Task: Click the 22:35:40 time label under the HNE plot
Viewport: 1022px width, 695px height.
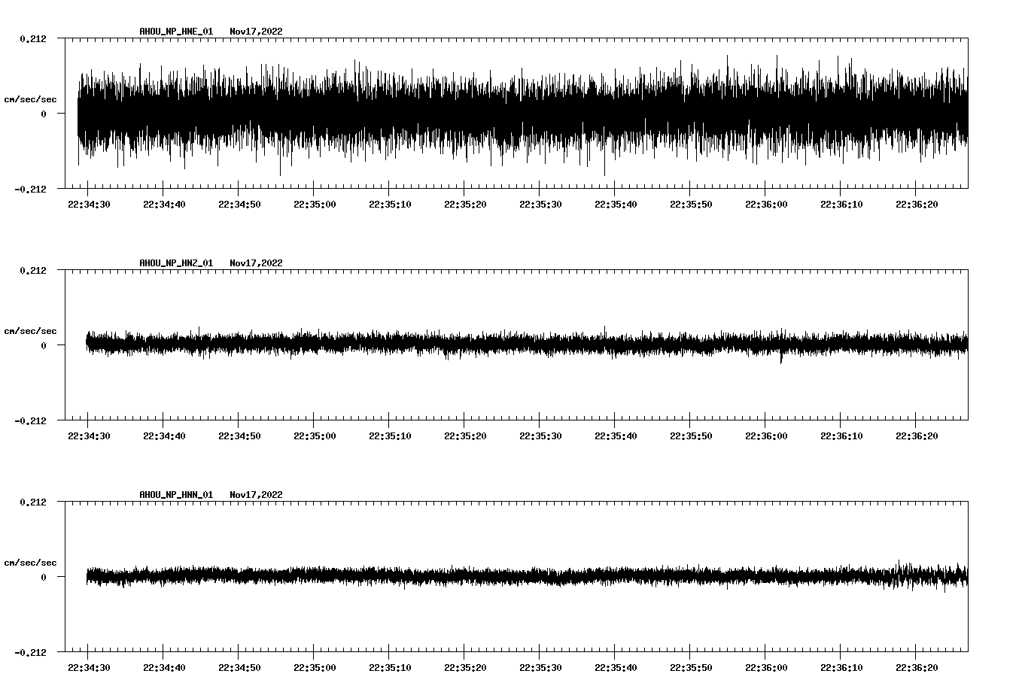Action: pyautogui.click(x=616, y=205)
